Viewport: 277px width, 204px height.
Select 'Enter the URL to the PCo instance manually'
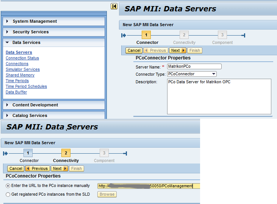coord(8,186)
